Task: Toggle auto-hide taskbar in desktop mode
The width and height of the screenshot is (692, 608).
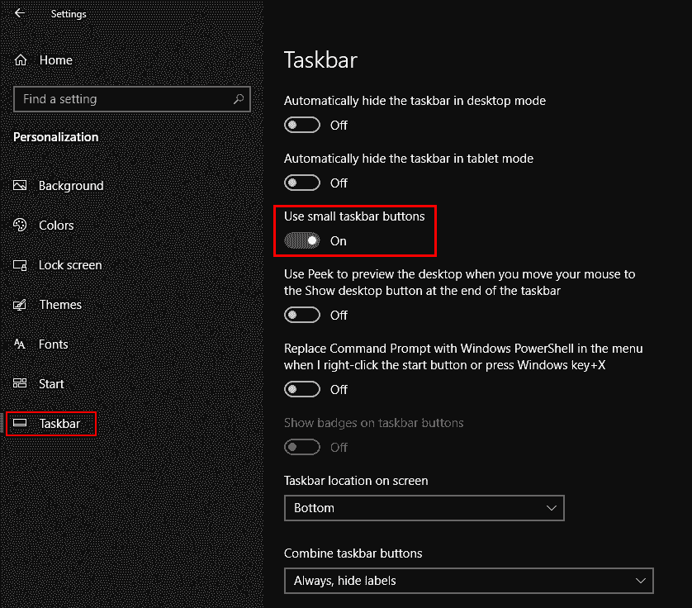Action: [x=302, y=125]
